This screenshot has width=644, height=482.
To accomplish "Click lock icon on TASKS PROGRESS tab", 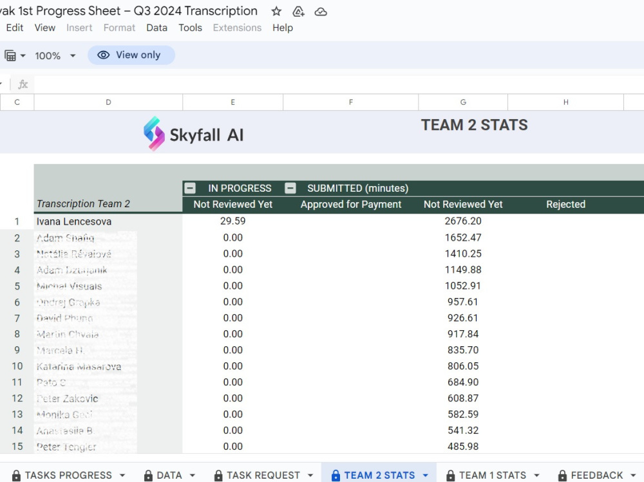I will click(16, 476).
